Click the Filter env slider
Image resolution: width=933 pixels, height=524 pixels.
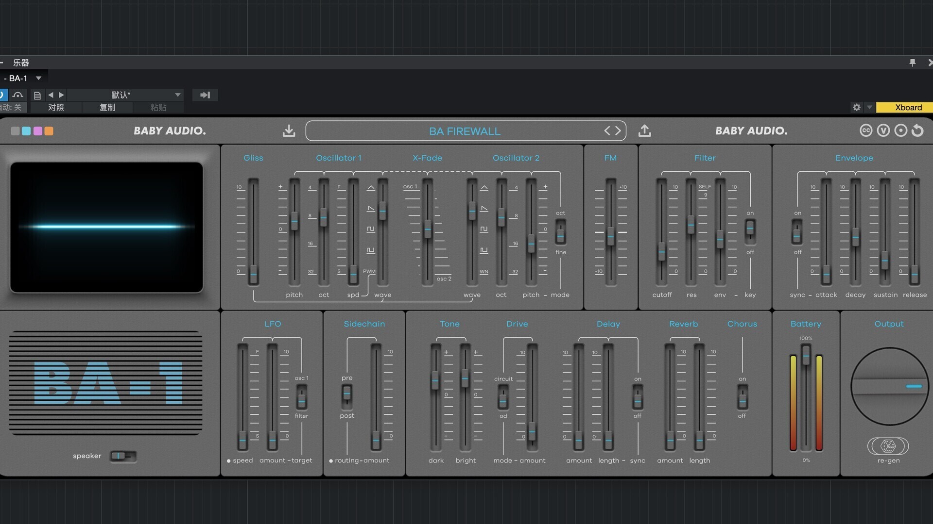click(720, 232)
